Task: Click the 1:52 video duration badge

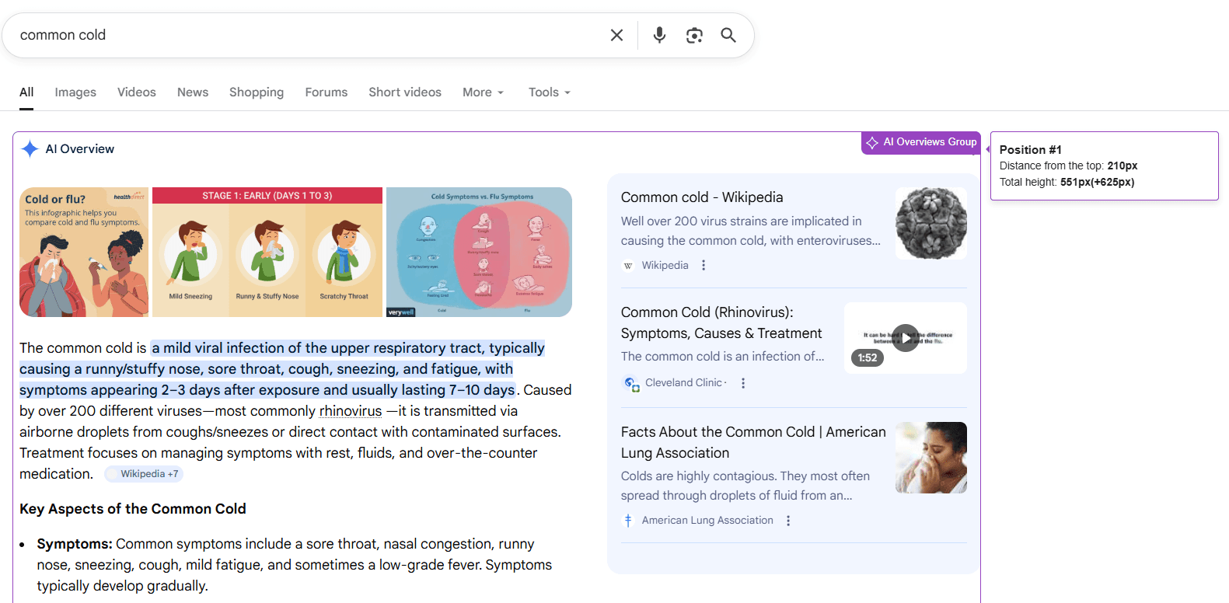Action: pyautogui.click(x=868, y=358)
